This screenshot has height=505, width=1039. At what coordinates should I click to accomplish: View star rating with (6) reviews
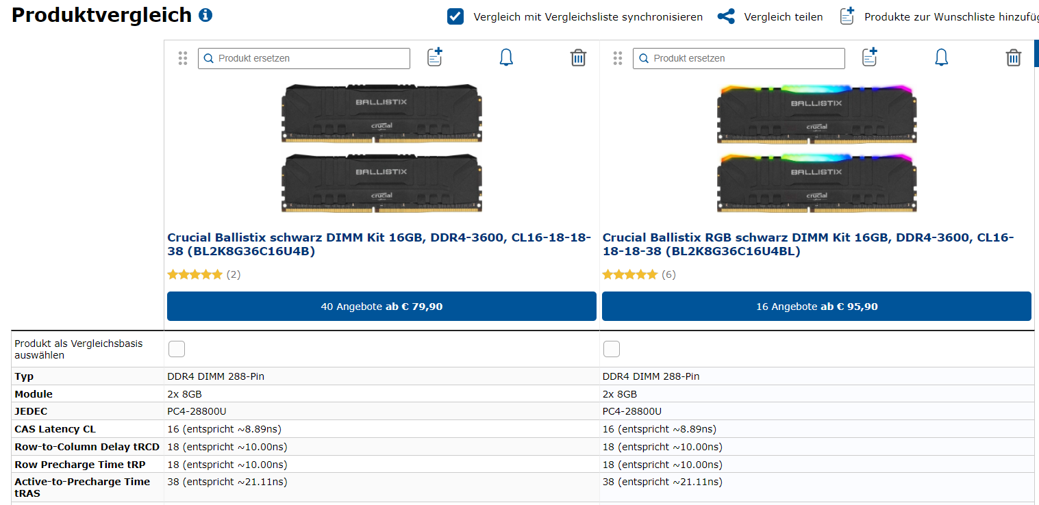click(639, 274)
